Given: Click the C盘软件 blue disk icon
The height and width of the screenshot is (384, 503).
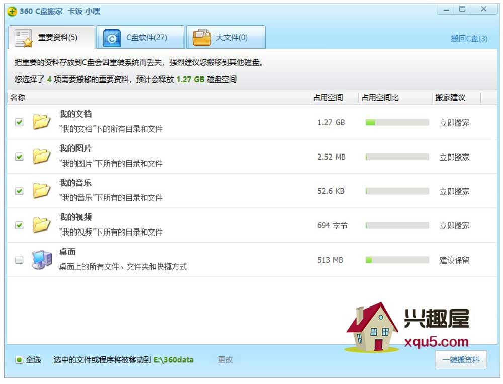Looking at the screenshot, I should click(112, 38).
